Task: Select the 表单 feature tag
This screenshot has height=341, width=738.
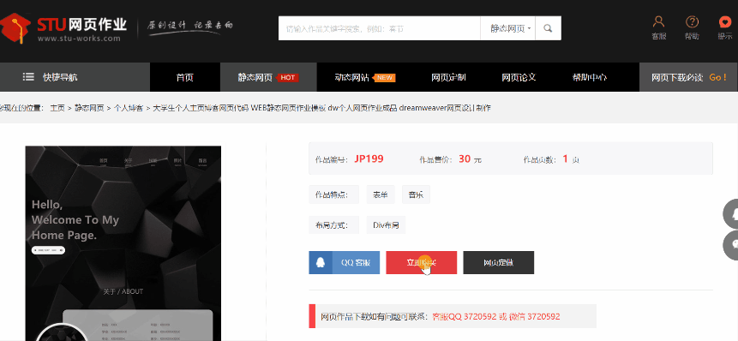Action: [381, 194]
